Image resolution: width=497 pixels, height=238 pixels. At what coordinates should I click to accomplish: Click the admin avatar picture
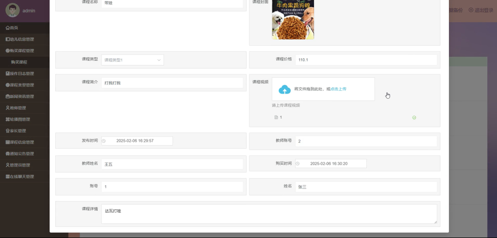tap(12, 11)
